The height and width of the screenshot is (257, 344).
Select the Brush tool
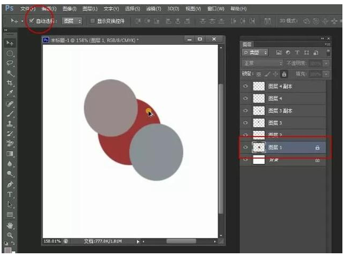point(10,114)
